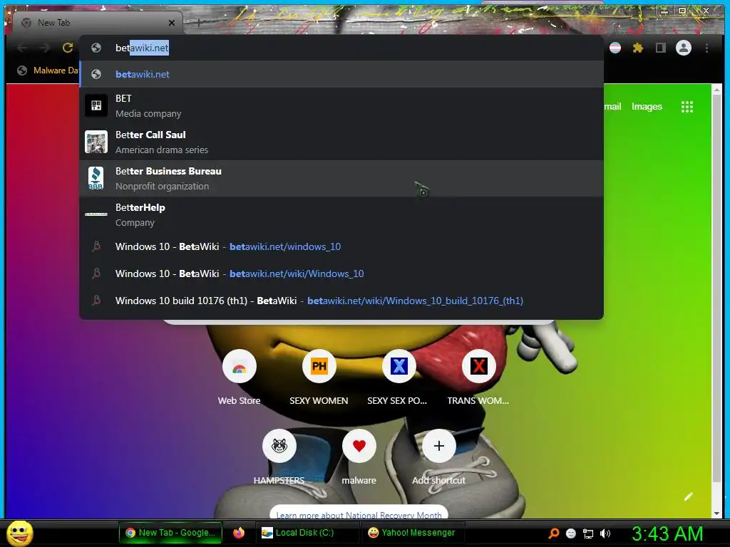Open the Images link
The height and width of the screenshot is (547, 730).
[x=647, y=107]
